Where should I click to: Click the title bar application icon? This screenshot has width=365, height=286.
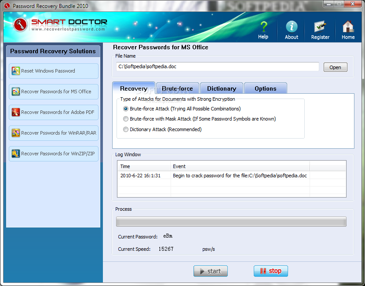pyautogui.click(x=7, y=6)
